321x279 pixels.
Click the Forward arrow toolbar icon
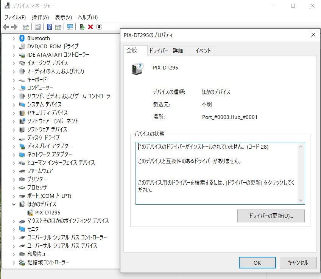(x=14, y=27)
